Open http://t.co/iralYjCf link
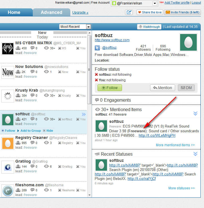The width and height of the screenshot is (204, 208). (142, 179)
